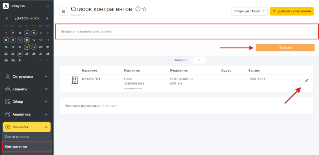The height and width of the screenshot is (155, 319).
Task: Edit Ocean LTD with pencil icon
Action: 306,81
